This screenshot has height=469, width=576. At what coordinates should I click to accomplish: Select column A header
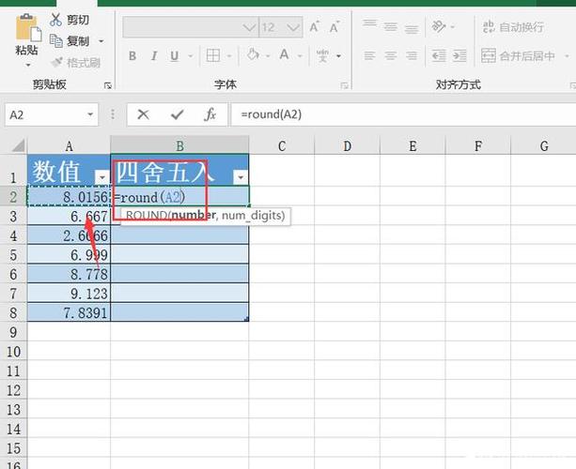pos(69,146)
